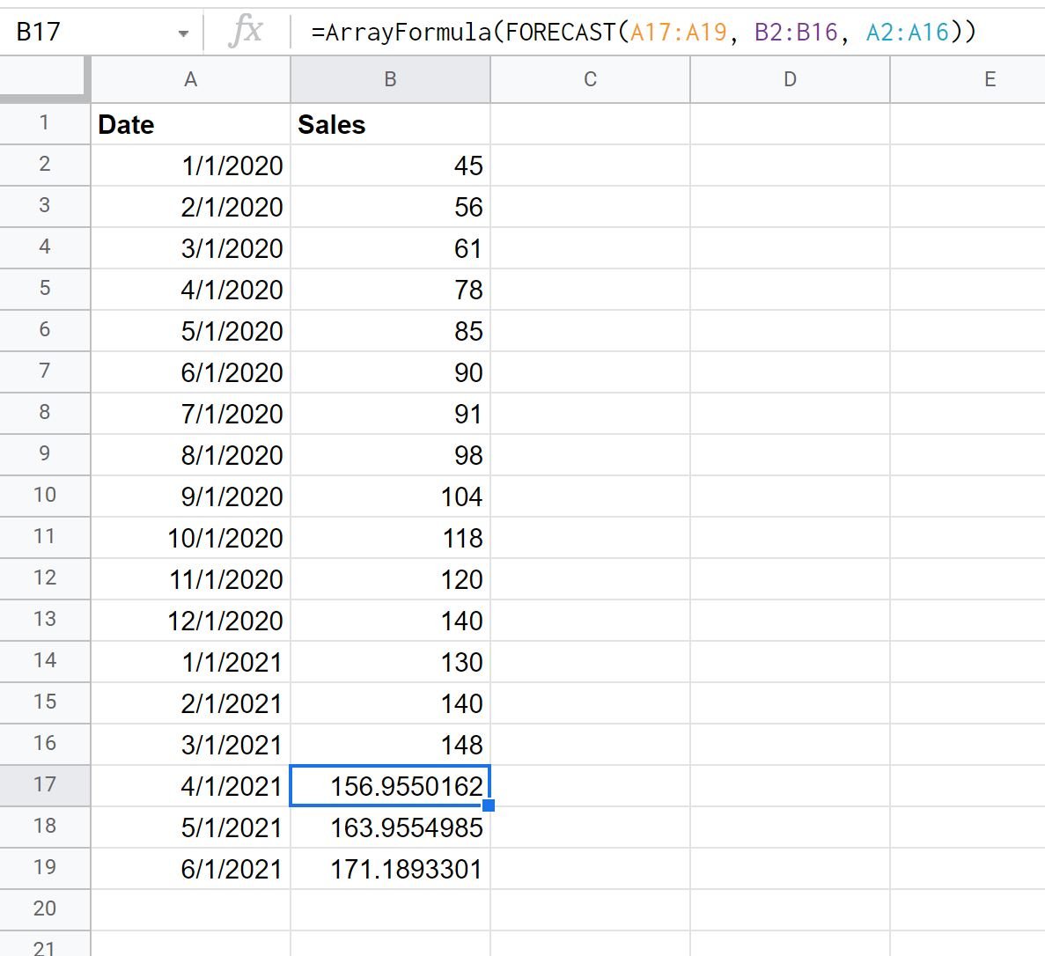This screenshot has height=956, width=1045.
Task: Click sales value 78
Action: [x=391, y=289]
